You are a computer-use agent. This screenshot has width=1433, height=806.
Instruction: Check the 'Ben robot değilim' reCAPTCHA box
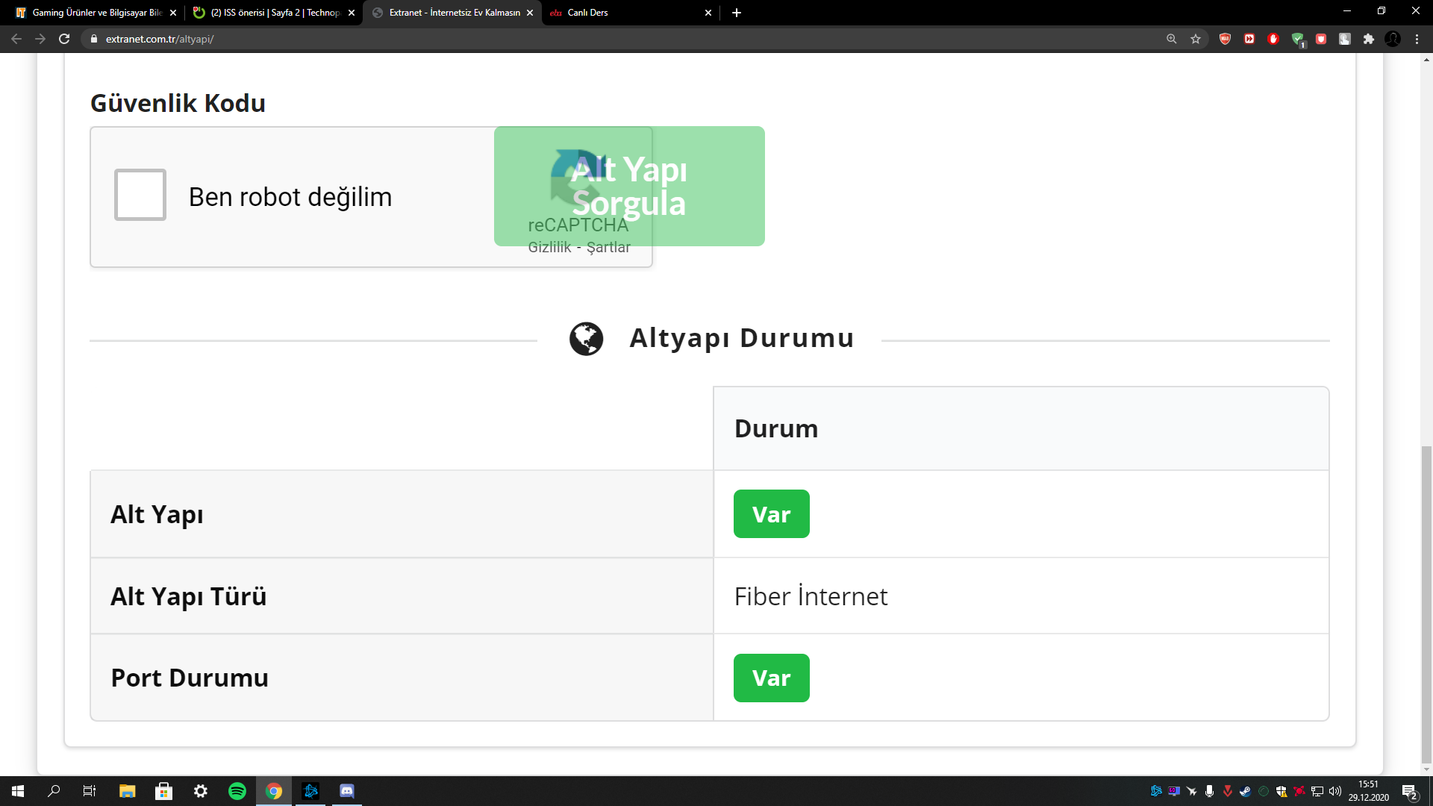[140, 195]
